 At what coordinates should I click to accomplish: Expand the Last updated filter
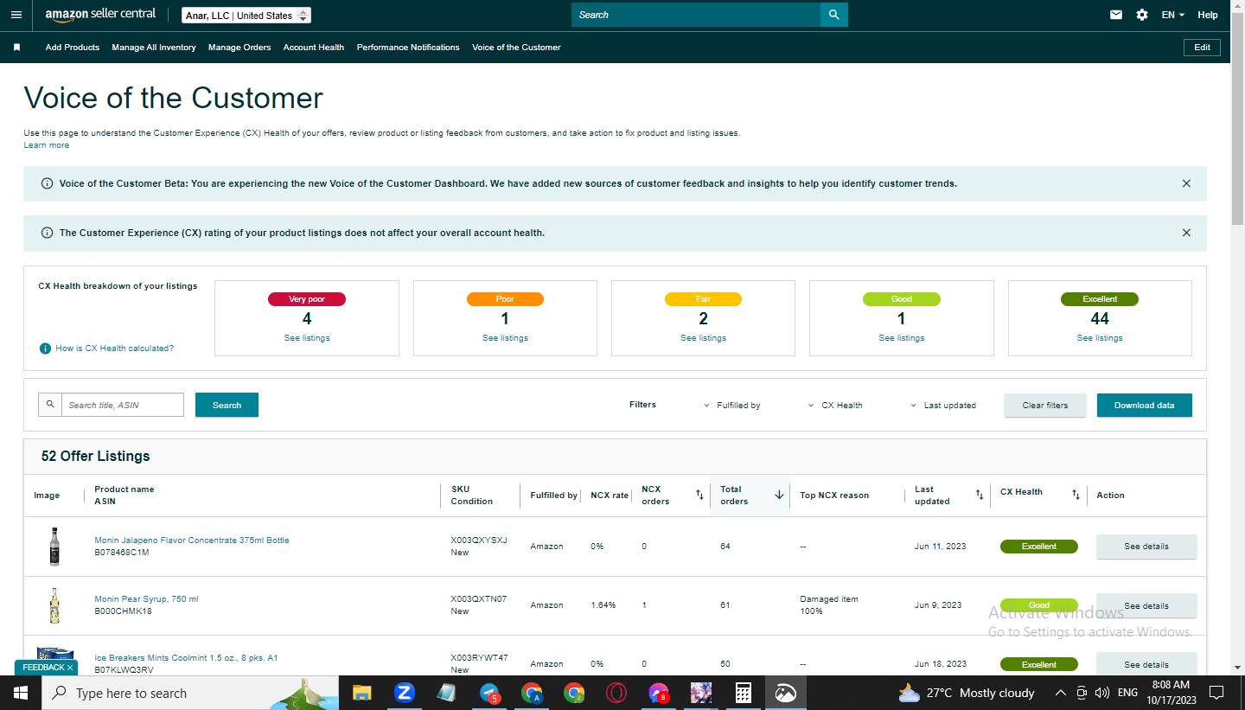point(943,405)
